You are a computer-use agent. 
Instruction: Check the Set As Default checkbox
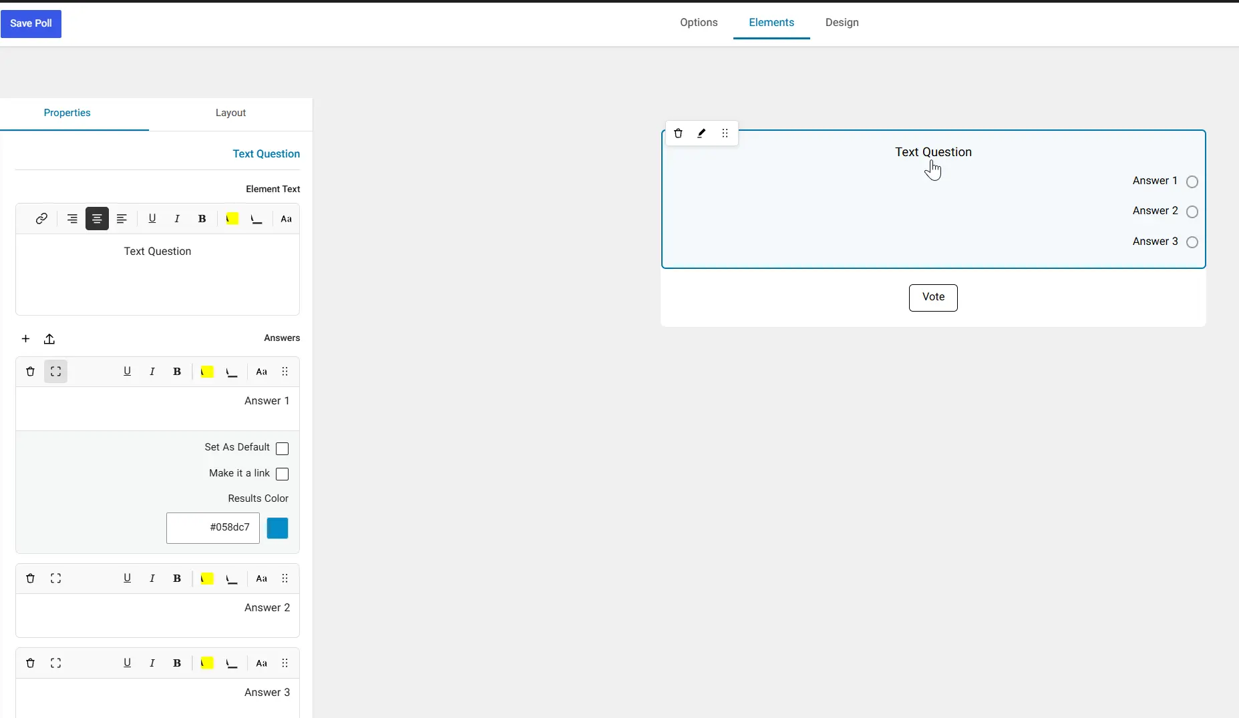[283, 448]
